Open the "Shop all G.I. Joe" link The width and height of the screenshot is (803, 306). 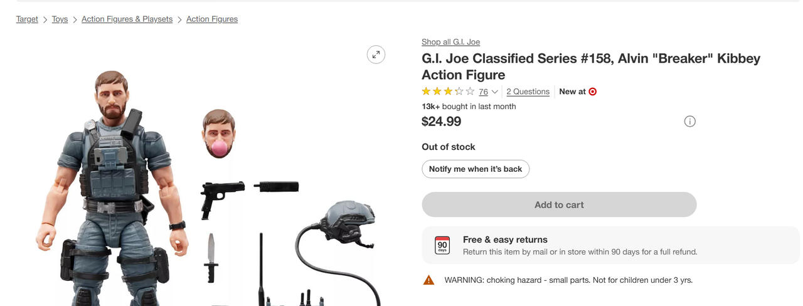coord(450,42)
